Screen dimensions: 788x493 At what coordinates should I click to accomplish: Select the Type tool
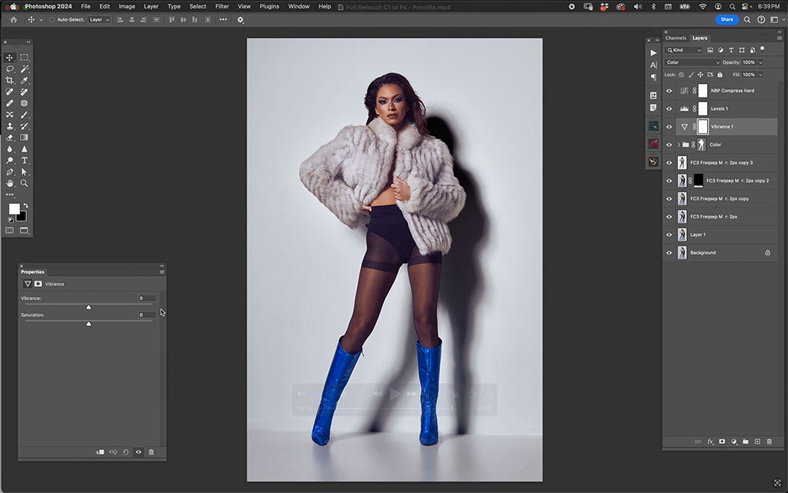coord(25,160)
